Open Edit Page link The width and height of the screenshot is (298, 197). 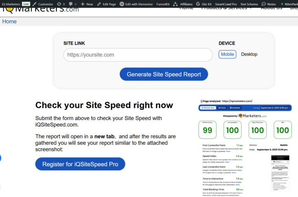pyautogui.click(x=109, y=4)
